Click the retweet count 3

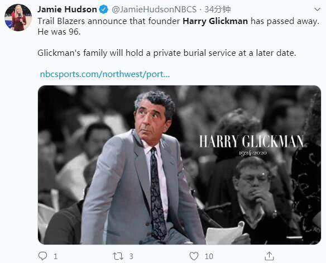coord(131,256)
